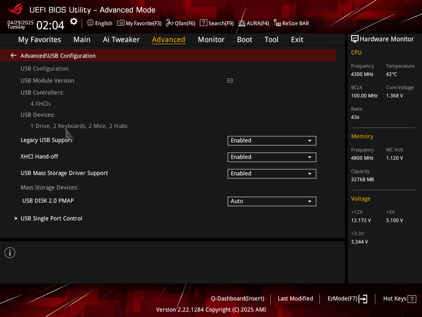The width and height of the screenshot is (422, 317).
Task: Click the My Favorite list icon
Action: click(x=121, y=23)
